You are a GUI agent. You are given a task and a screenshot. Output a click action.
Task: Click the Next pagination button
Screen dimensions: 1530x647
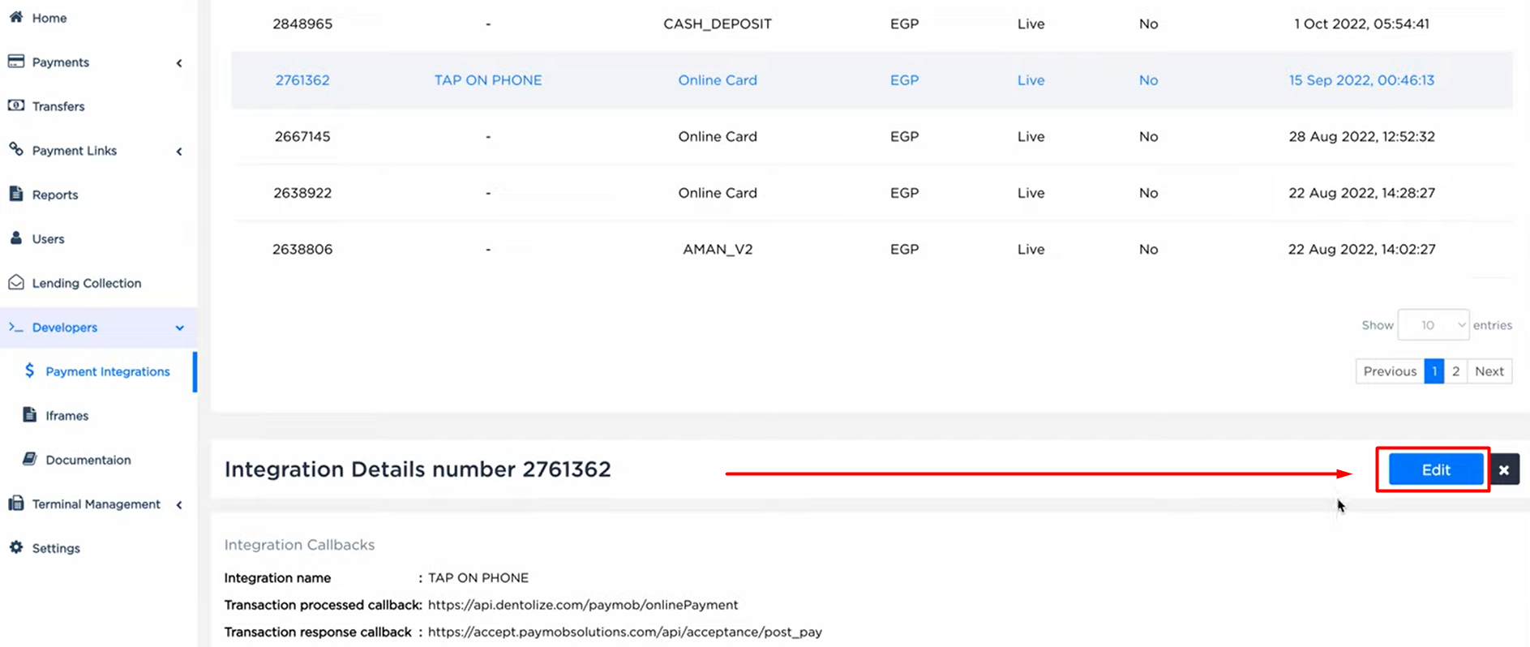pos(1489,371)
